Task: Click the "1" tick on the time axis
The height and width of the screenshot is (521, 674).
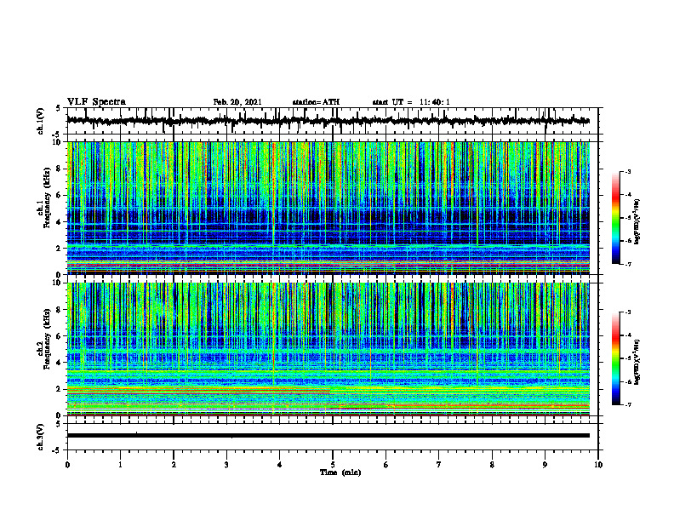Action: tap(120, 465)
